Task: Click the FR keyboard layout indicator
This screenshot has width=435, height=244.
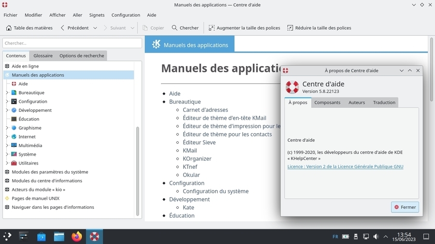Action: click(x=335, y=237)
